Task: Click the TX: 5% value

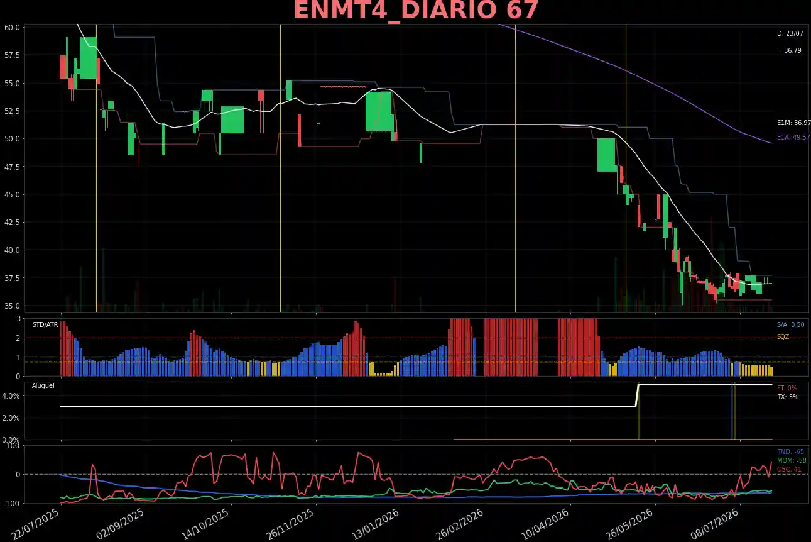Action: coord(788,397)
